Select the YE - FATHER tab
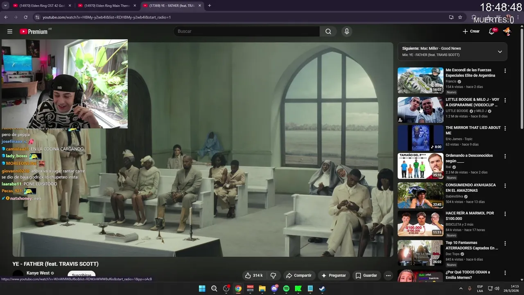 click(x=172, y=6)
